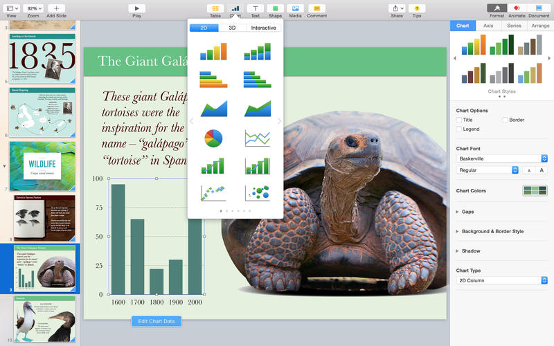Collapse slide group triangle beside slide 7
The image size is (554, 346).
4,166
